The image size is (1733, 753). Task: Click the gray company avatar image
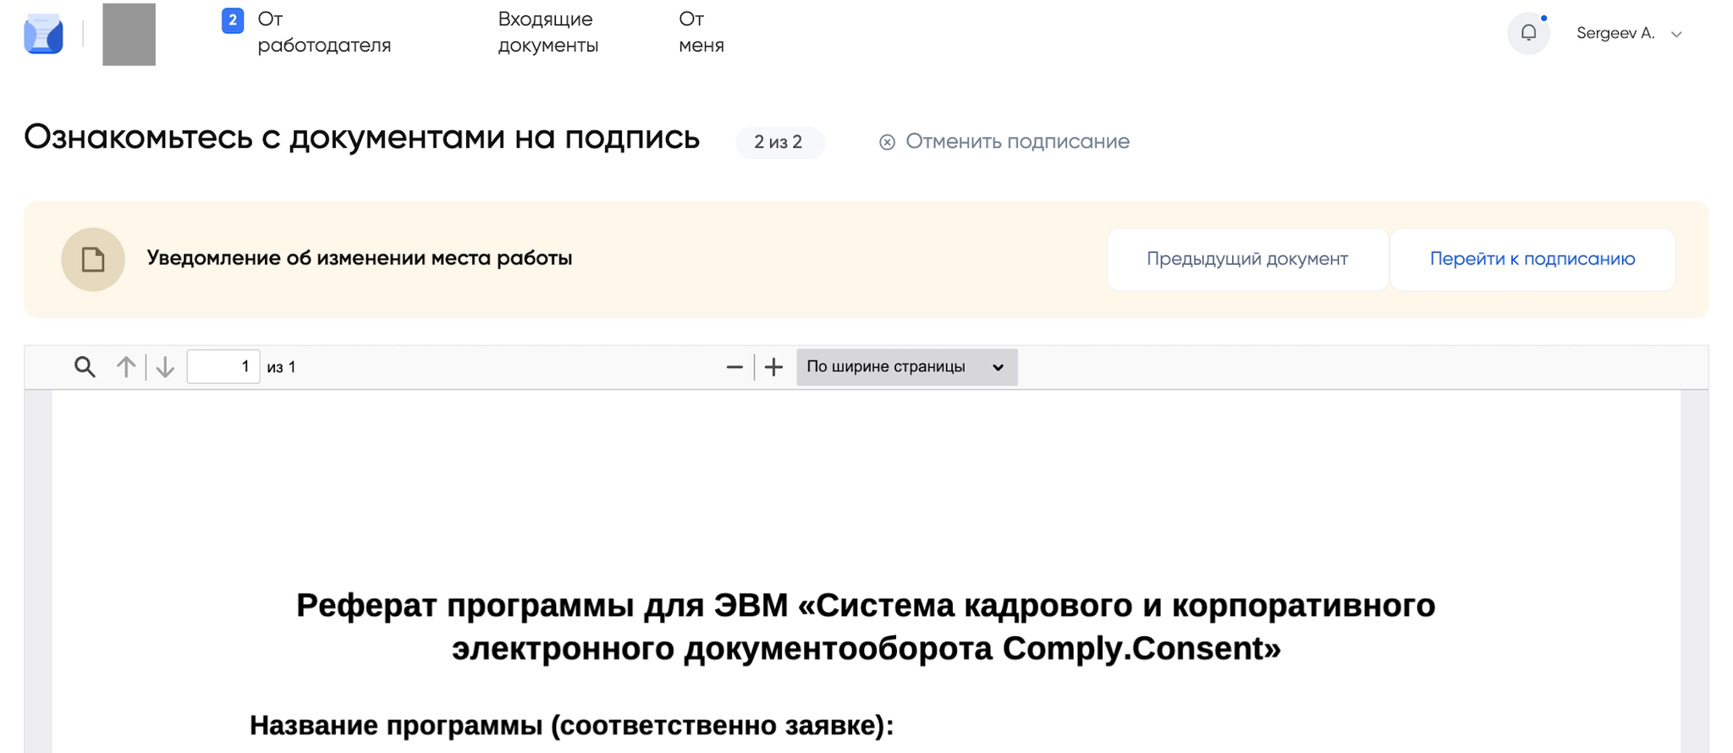coord(129,34)
